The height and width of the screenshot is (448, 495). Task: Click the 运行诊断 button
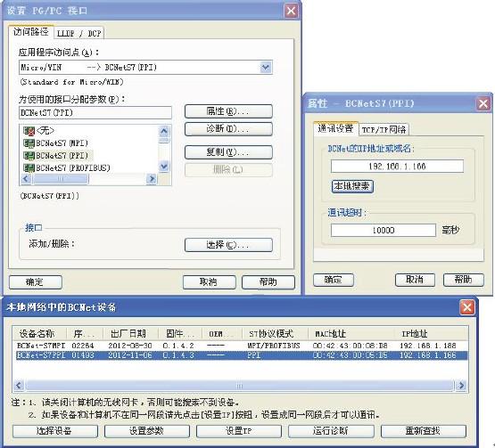coord(331,431)
